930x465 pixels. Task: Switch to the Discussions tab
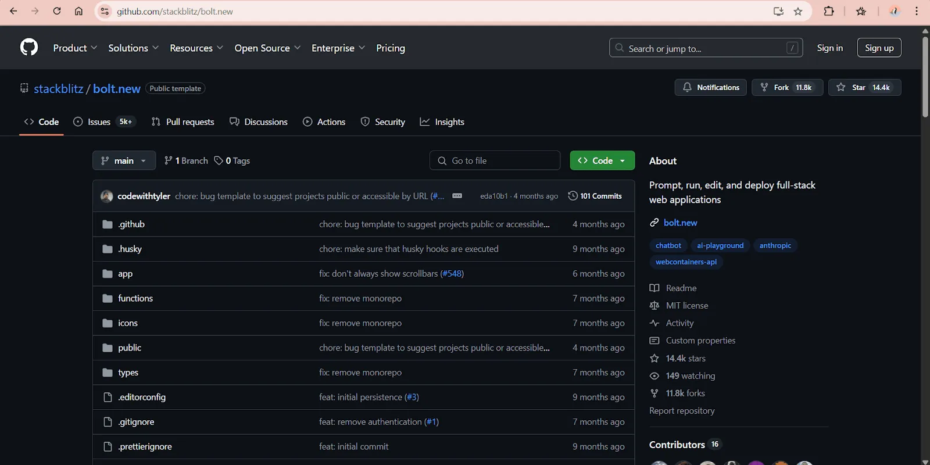[x=259, y=121]
